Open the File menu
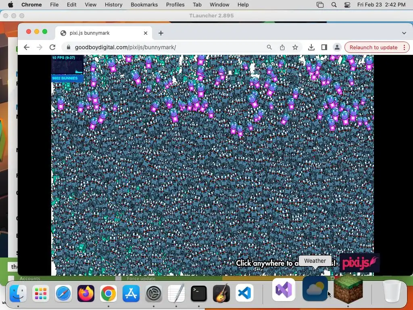413x310 pixels. [54, 4]
